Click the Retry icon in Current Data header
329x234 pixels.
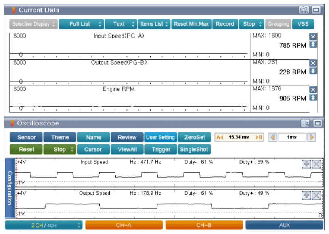pos(304,10)
